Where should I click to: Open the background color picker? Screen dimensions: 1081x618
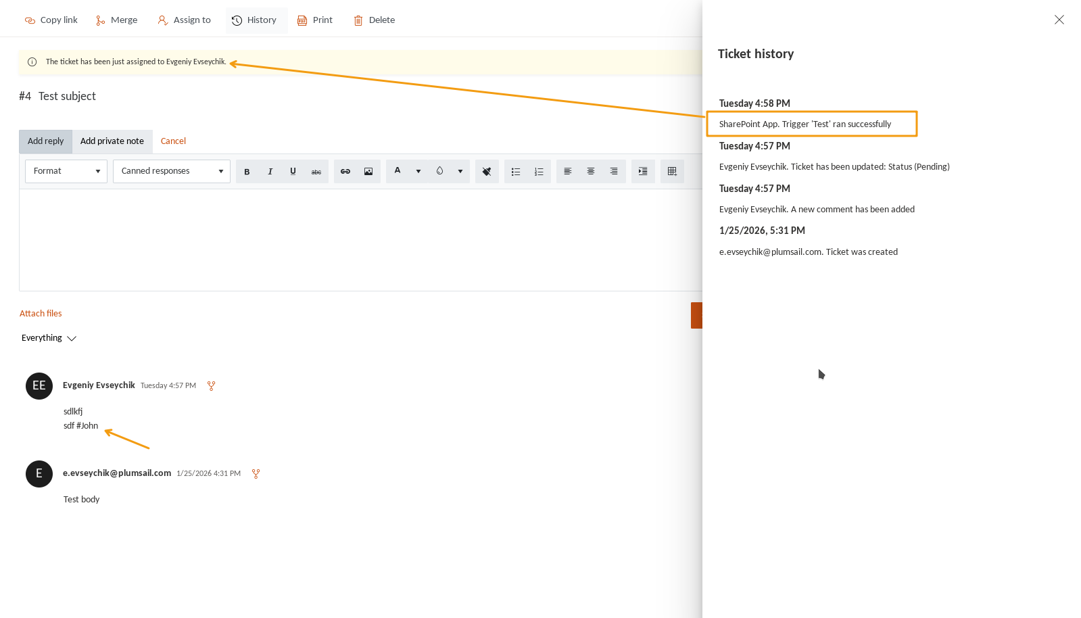click(x=440, y=172)
